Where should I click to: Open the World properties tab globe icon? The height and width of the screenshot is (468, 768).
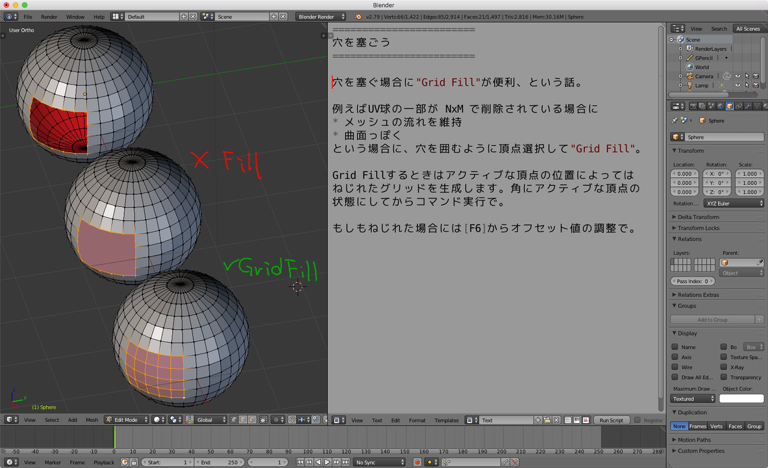[x=720, y=106]
